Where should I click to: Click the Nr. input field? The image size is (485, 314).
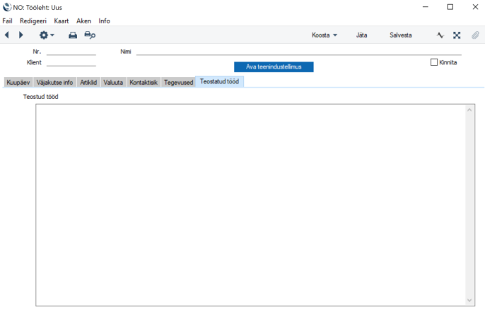[71, 52]
